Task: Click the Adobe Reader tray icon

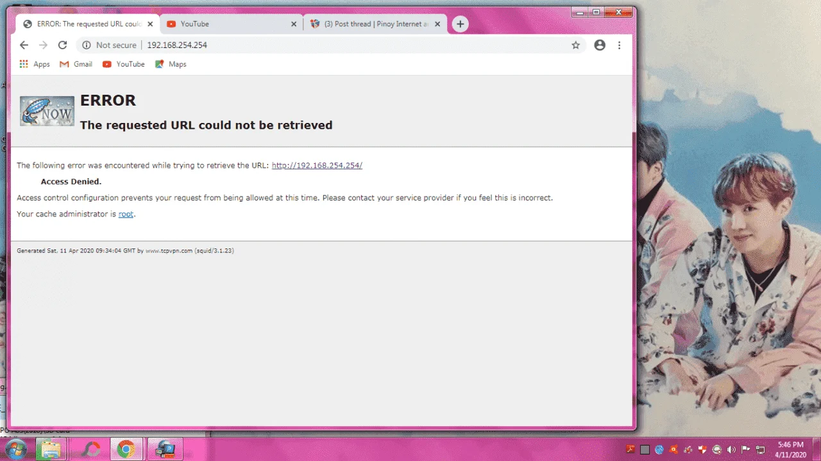Action: (631, 449)
